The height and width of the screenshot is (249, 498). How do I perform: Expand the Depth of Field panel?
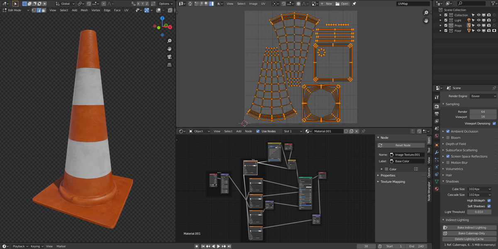(456, 144)
